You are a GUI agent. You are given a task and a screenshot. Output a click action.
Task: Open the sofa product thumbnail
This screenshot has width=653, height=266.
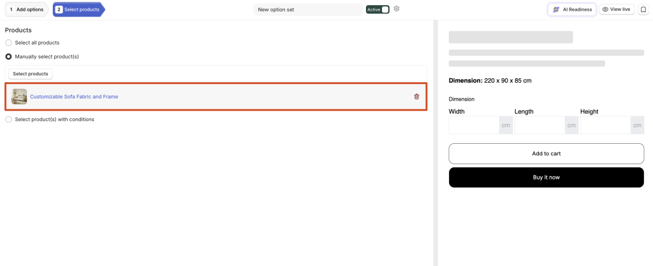pyautogui.click(x=19, y=97)
